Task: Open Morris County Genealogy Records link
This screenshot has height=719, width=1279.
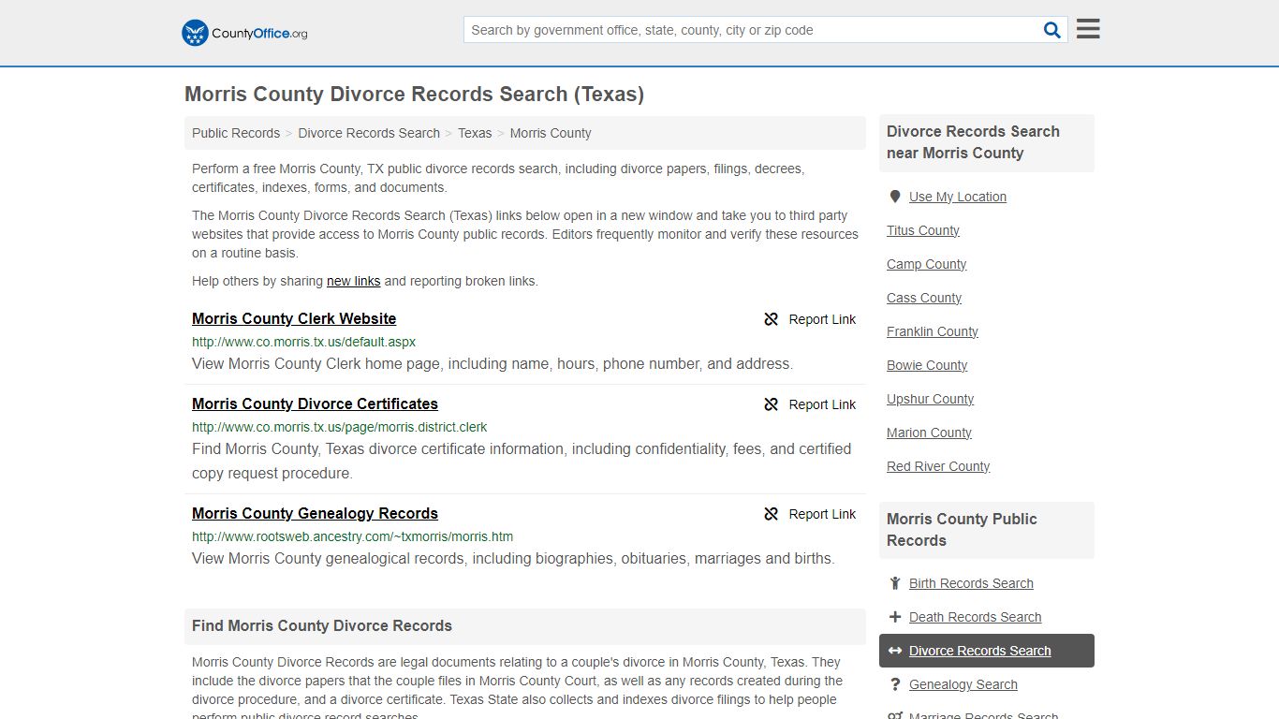Action: click(315, 513)
